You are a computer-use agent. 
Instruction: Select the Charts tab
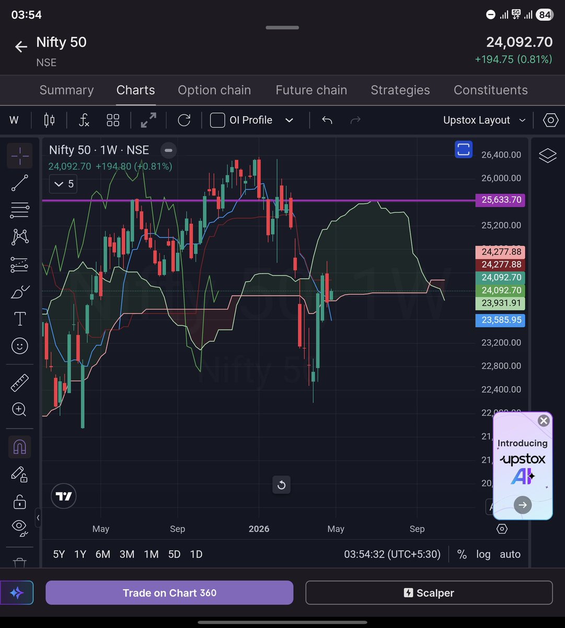[x=136, y=90]
